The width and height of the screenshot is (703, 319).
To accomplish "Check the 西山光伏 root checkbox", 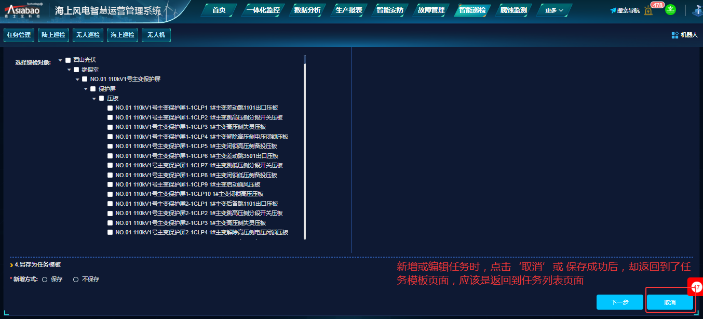I will (x=68, y=60).
